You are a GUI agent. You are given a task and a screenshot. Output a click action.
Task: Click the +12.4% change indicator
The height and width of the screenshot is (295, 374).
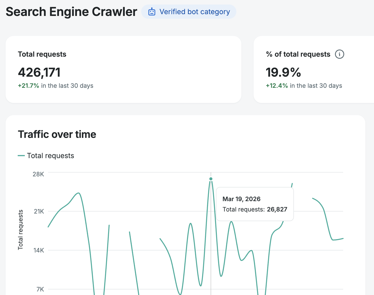point(277,86)
